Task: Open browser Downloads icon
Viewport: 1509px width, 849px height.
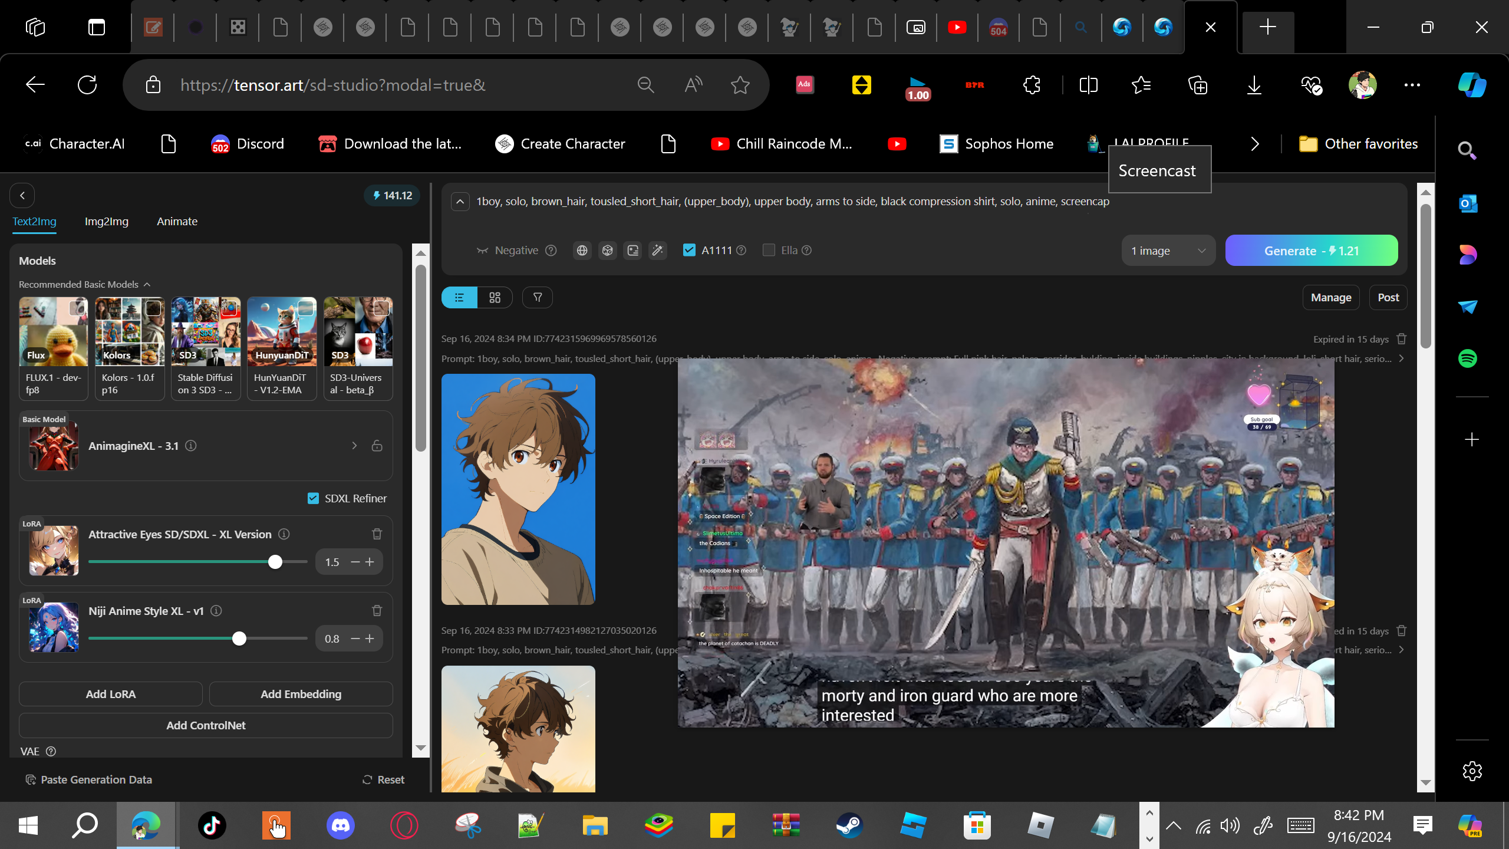Action: [x=1254, y=85]
